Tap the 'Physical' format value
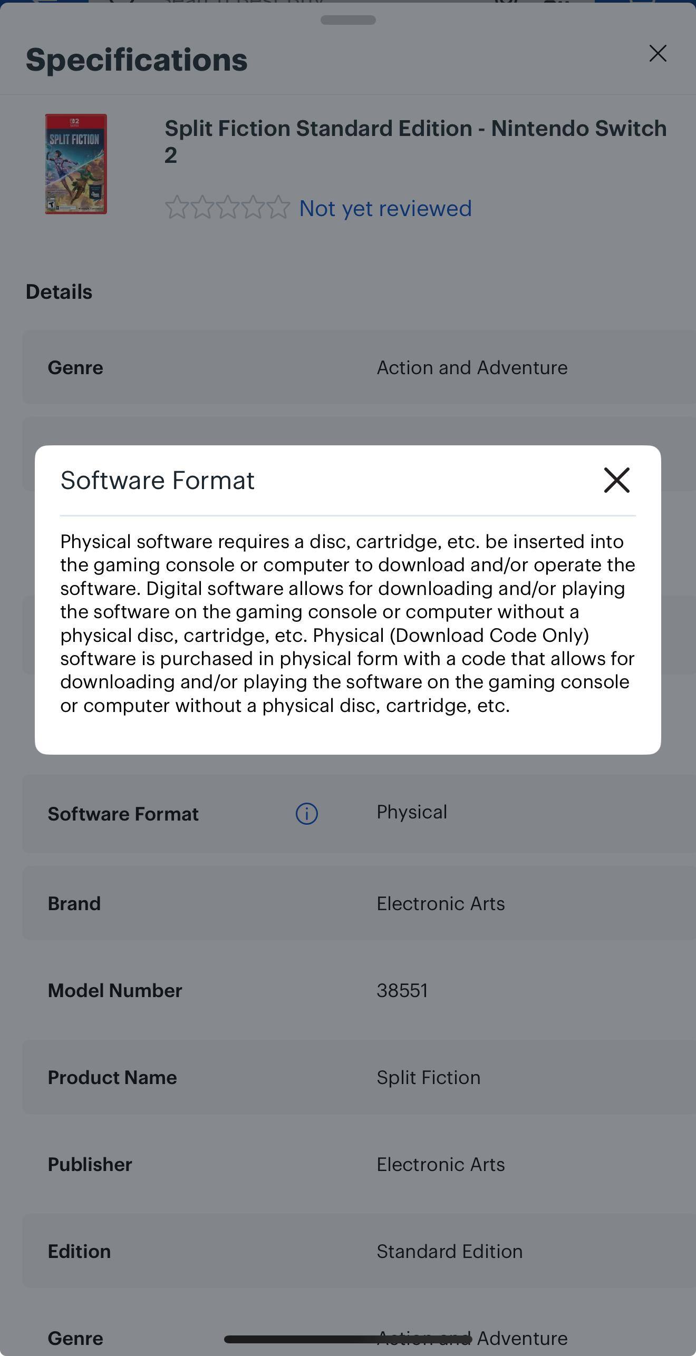 pyautogui.click(x=411, y=812)
